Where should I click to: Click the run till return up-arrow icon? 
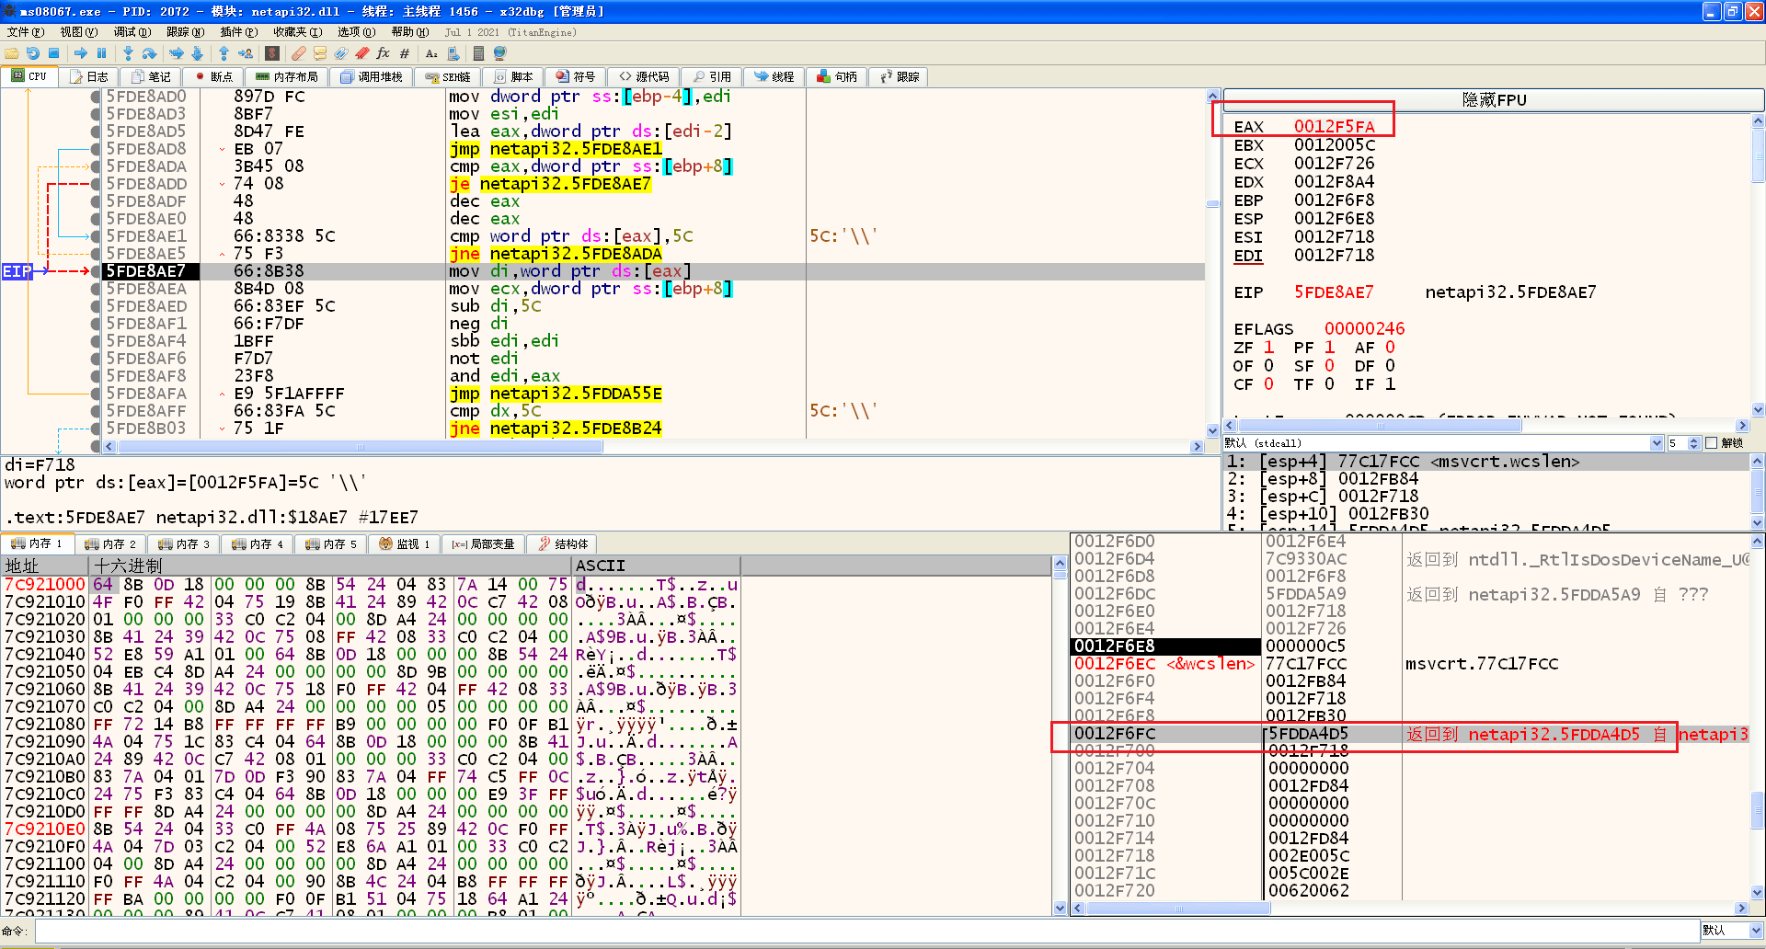(x=224, y=53)
